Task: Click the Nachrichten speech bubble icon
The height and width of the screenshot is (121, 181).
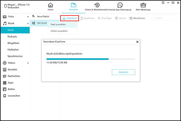Action: 5,76
